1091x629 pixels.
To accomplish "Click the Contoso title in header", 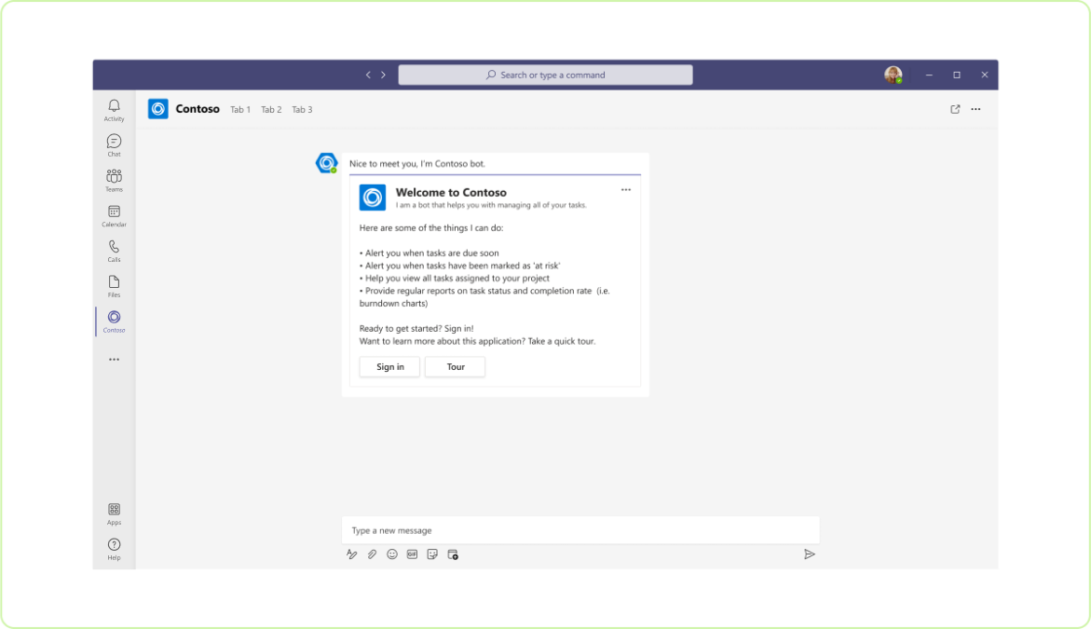I will click(x=198, y=109).
